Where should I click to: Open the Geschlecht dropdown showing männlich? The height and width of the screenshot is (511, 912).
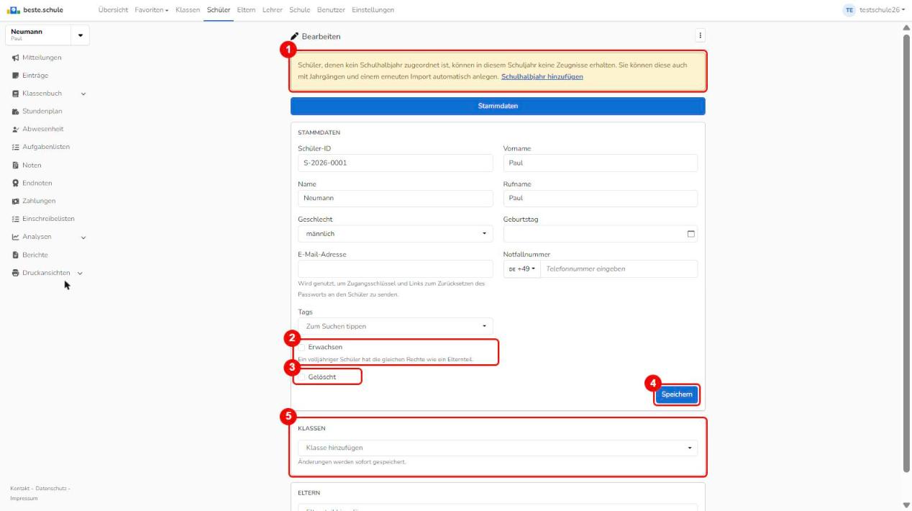(396, 234)
